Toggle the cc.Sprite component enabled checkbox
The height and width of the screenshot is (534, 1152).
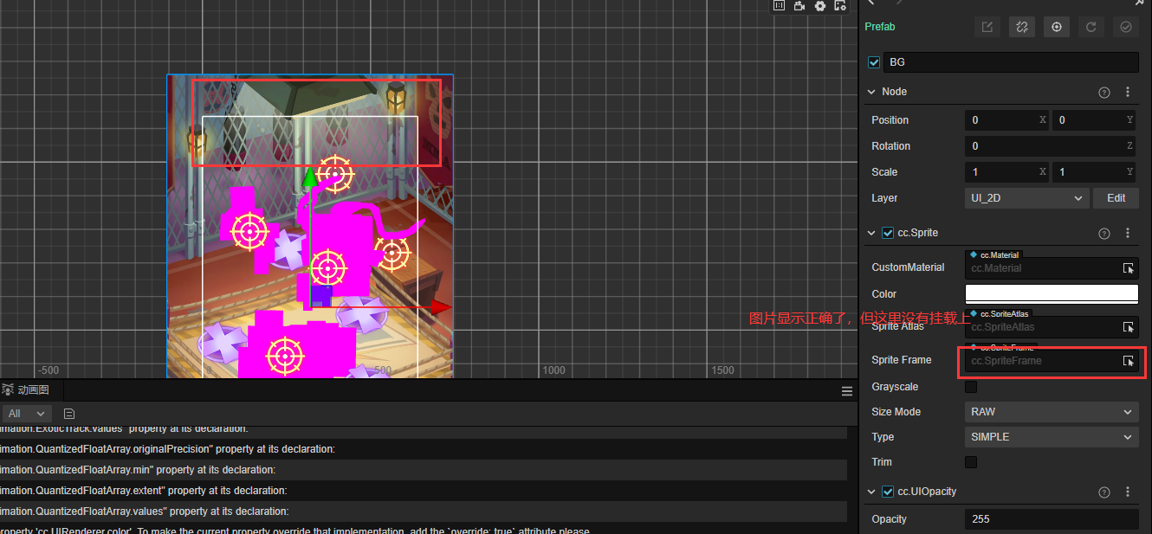(x=888, y=233)
